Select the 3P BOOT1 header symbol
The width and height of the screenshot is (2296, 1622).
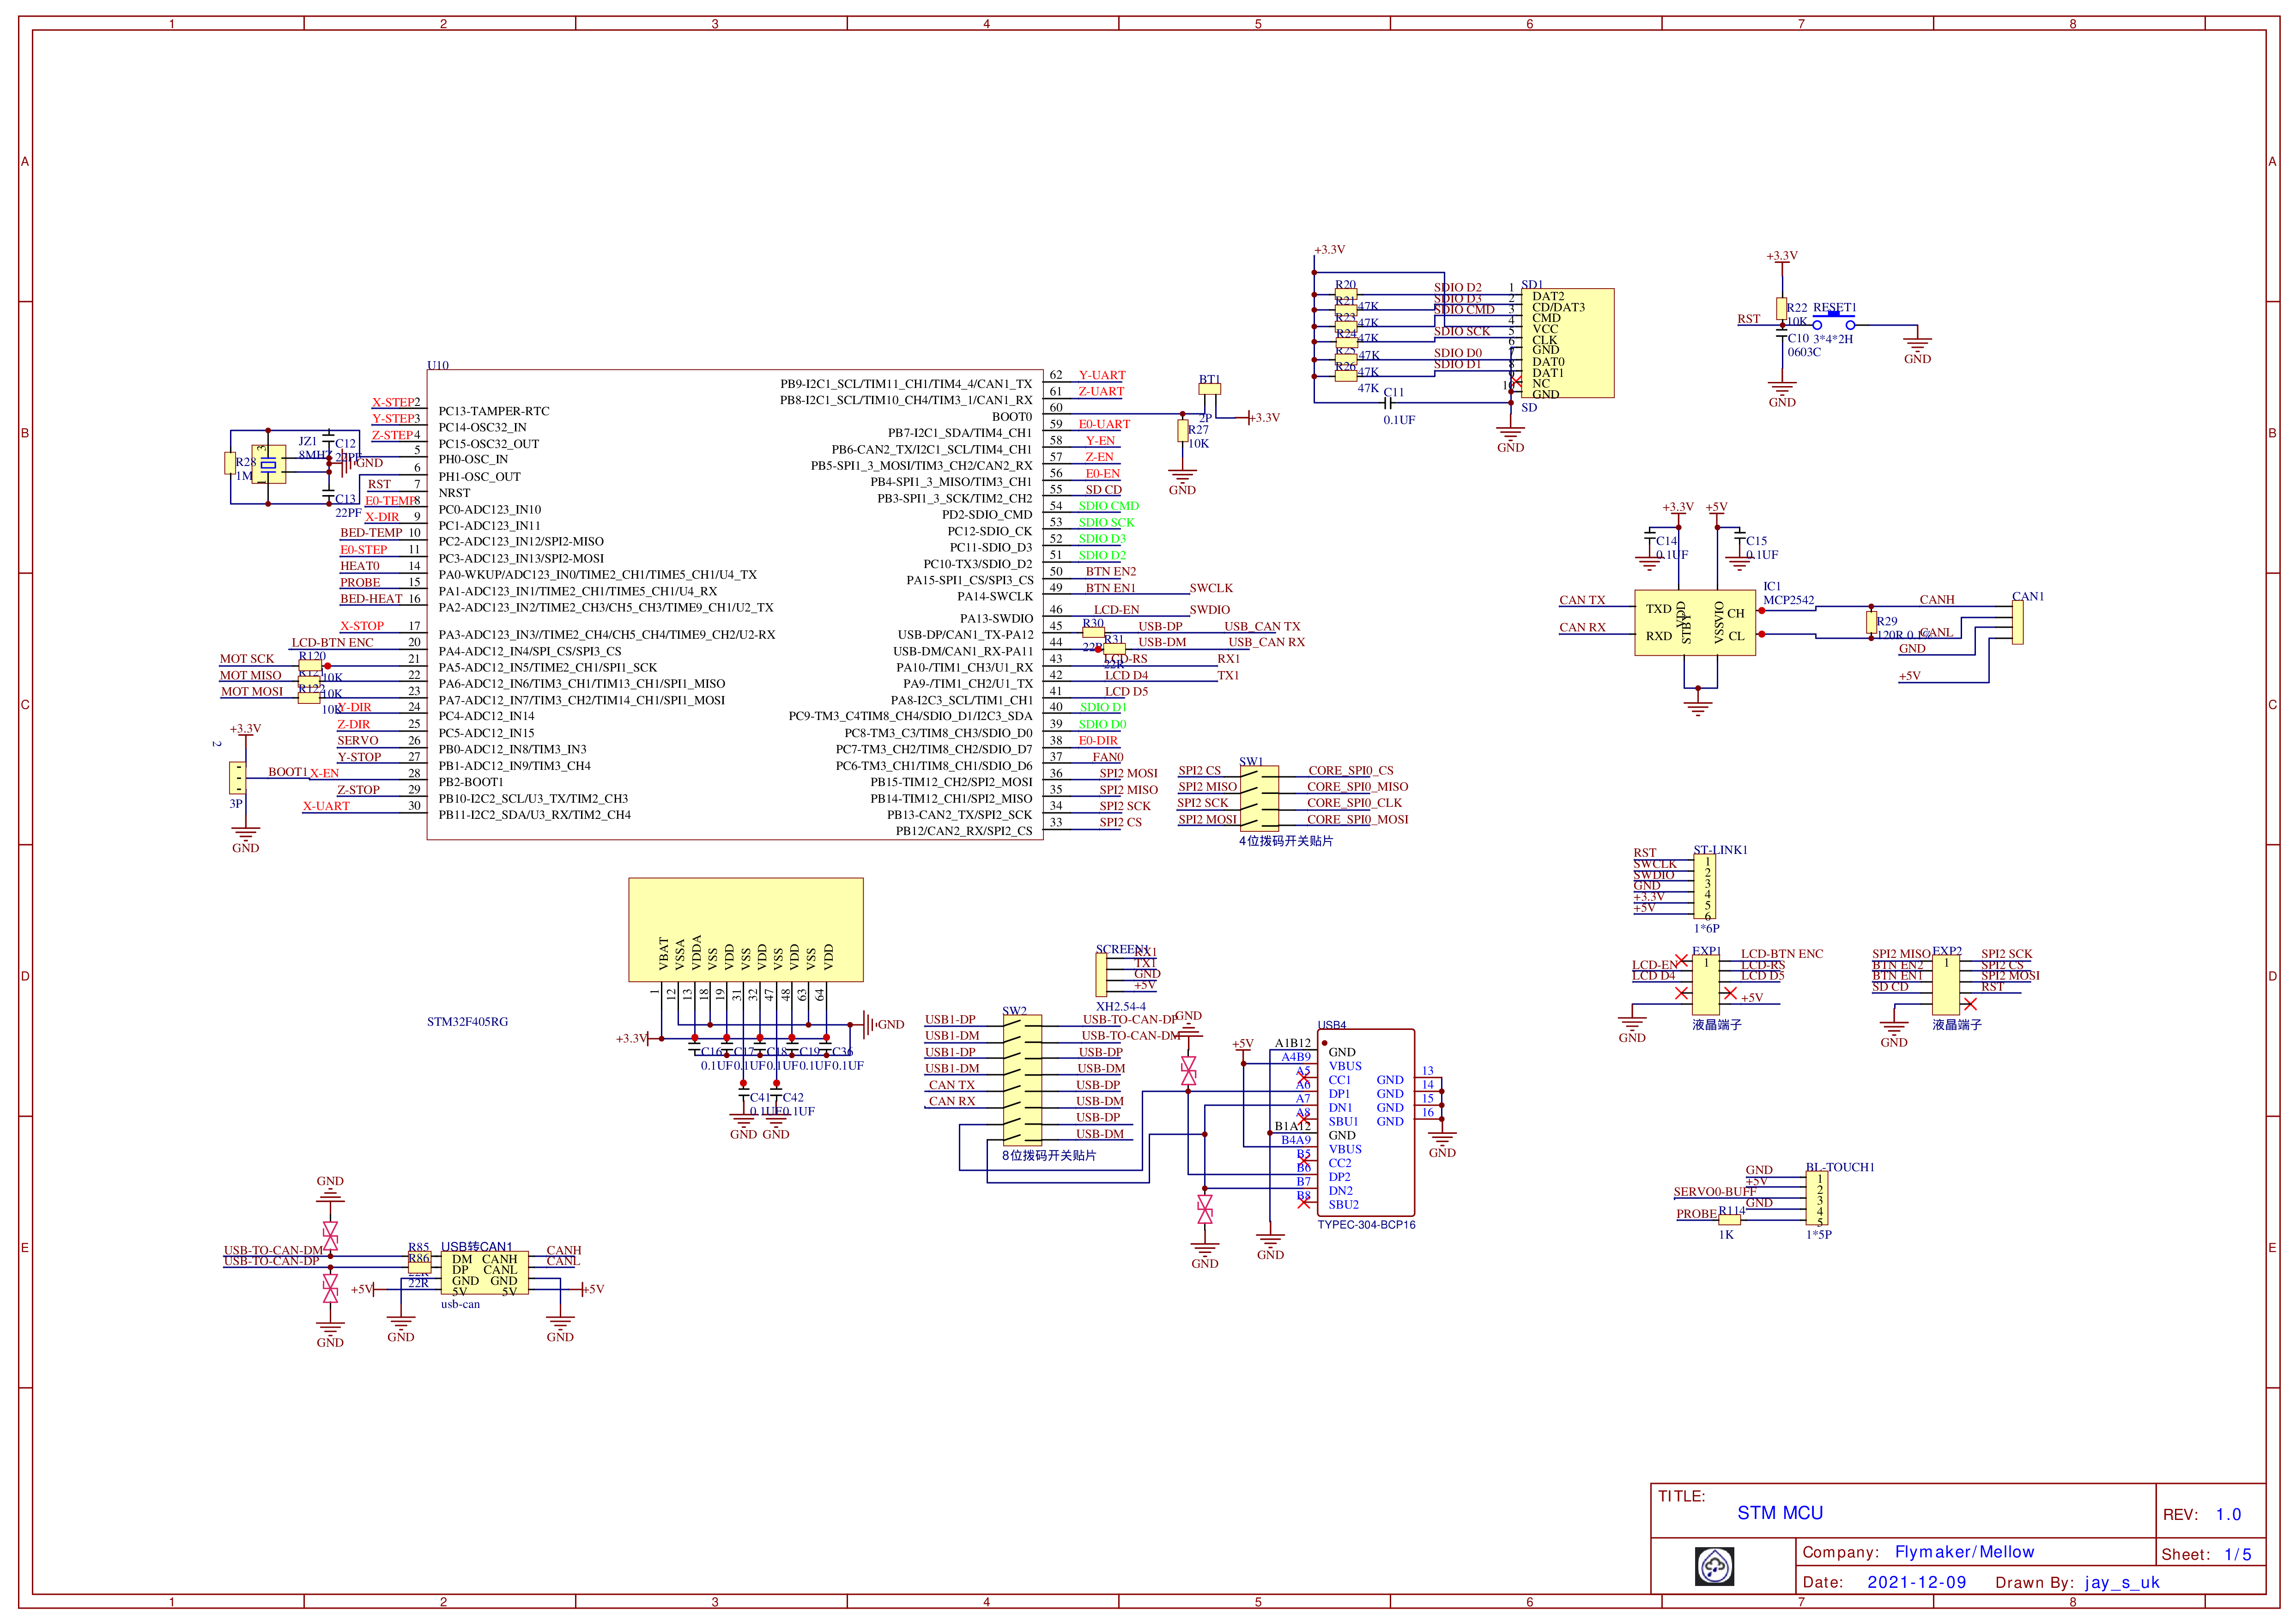pyautogui.click(x=237, y=778)
